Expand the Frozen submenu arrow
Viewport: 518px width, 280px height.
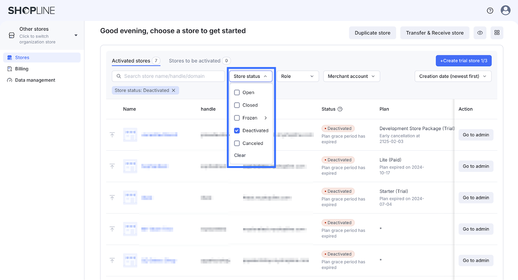tap(265, 118)
